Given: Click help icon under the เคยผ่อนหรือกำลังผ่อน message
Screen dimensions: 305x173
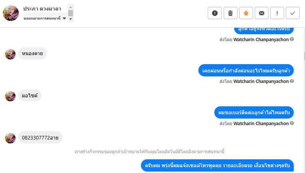Looking at the screenshot, I should tap(292, 81).
